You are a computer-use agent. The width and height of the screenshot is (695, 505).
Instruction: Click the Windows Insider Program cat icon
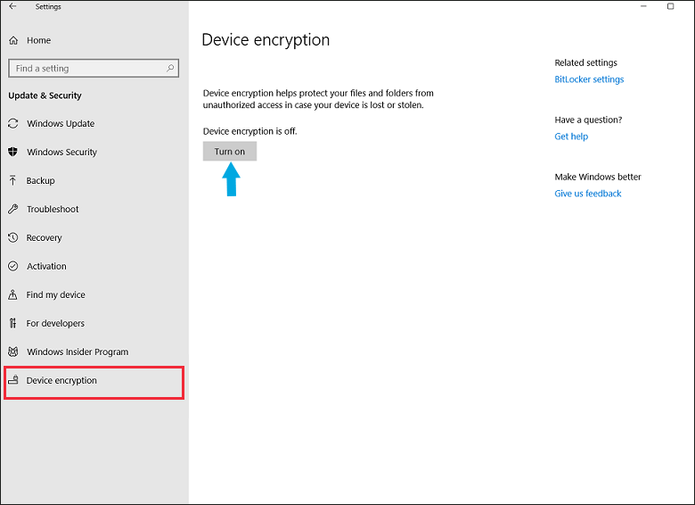pos(13,352)
